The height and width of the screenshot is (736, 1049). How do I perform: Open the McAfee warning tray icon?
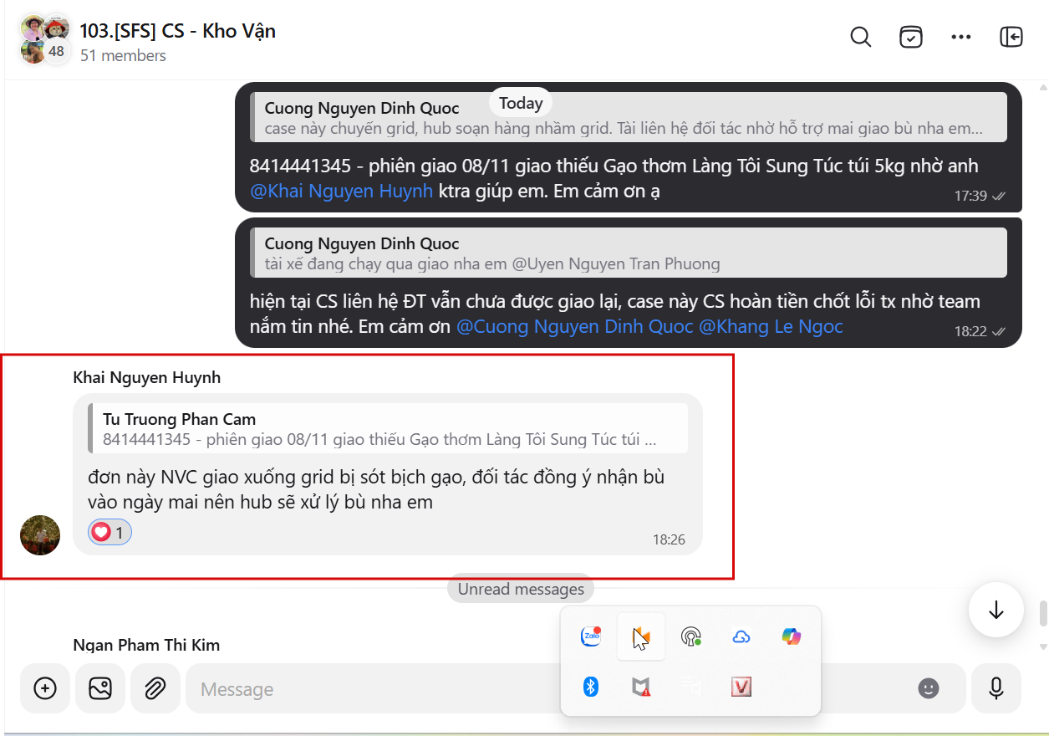[x=641, y=687]
